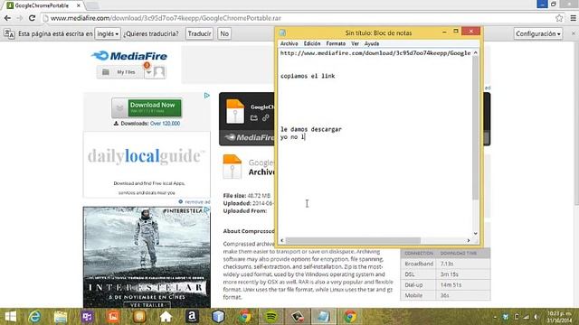Screen dimensions: 579x325
Task: Open the Edición menu in Notepad
Action: 311,43
